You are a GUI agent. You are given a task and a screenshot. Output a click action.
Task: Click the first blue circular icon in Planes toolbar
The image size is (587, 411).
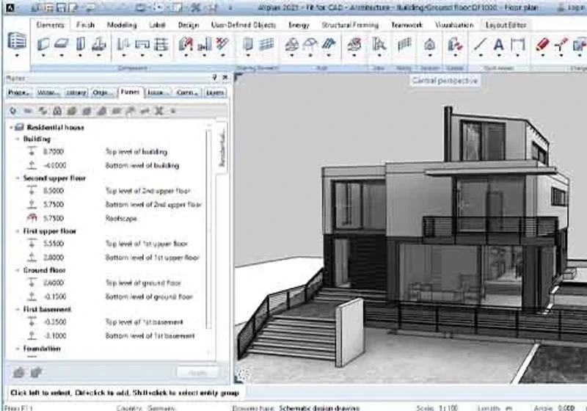point(13,111)
